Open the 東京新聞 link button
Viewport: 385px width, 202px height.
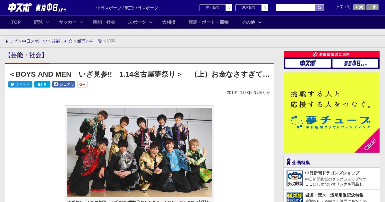tap(249, 8)
